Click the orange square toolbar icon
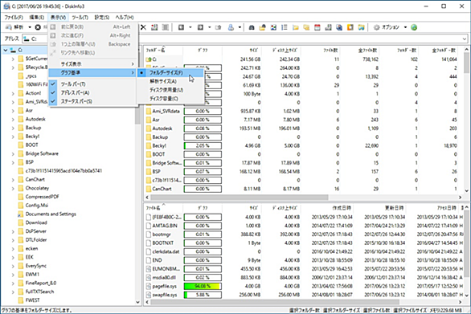471x314 pixels. point(350,27)
